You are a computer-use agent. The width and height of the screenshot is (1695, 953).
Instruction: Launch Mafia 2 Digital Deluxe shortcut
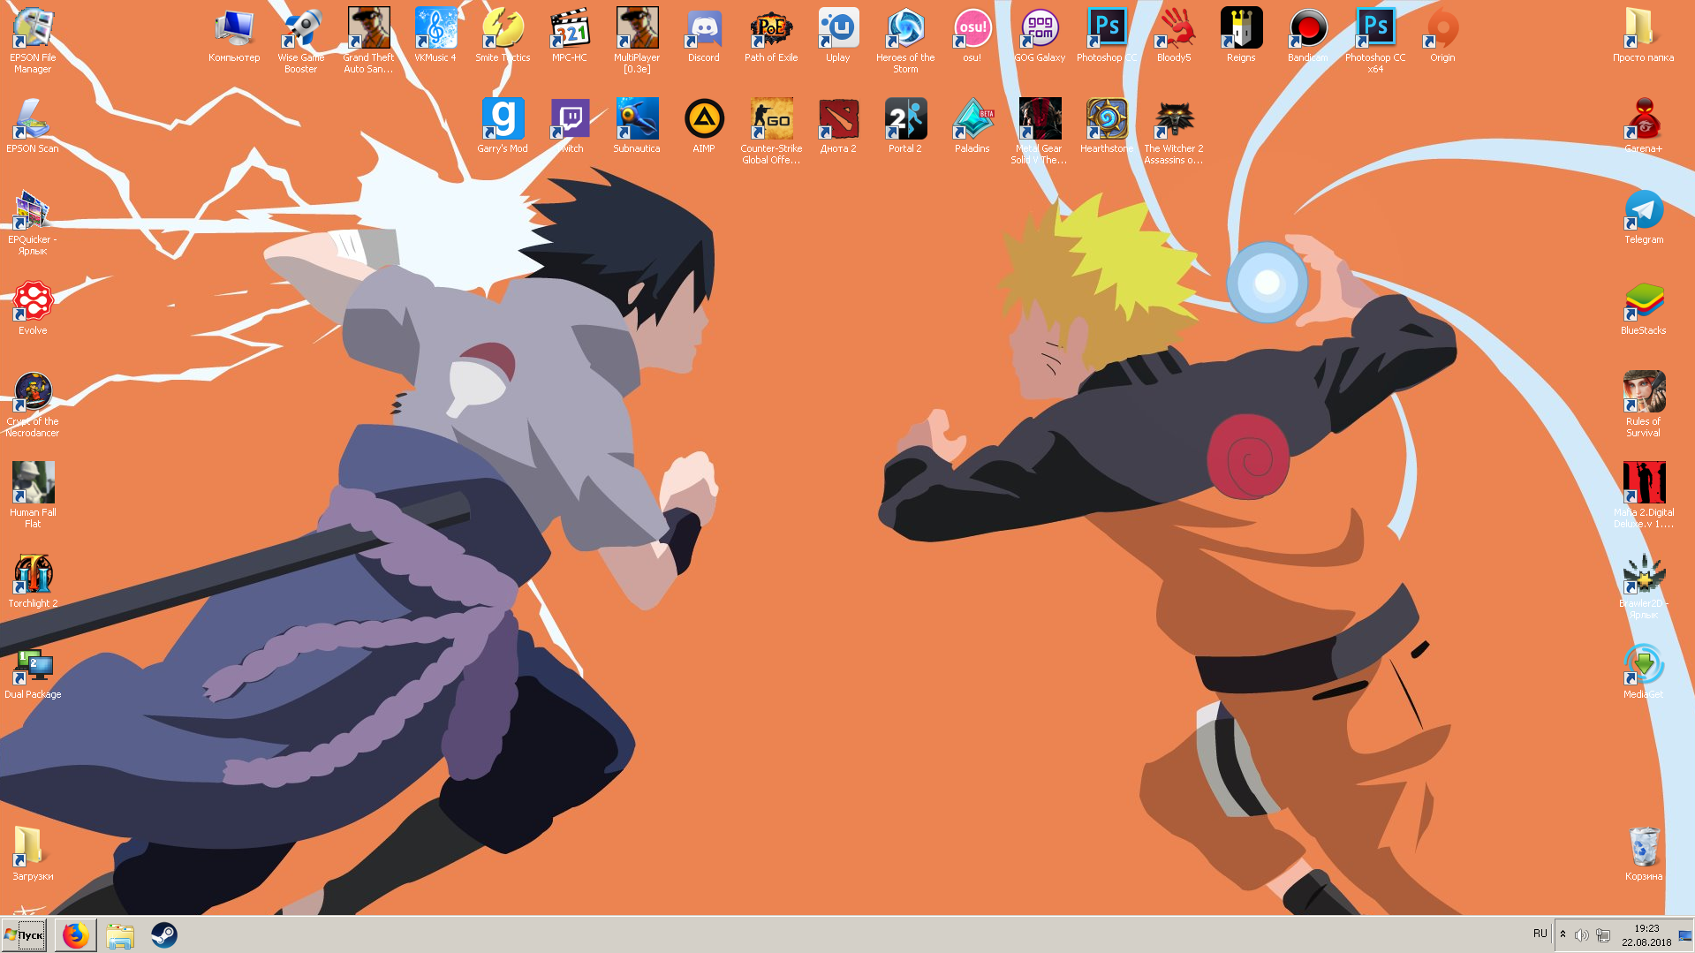(1644, 495)
